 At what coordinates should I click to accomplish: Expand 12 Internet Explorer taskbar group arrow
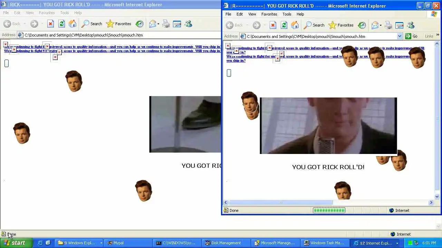pyautogui.click(x=397, y=243)
